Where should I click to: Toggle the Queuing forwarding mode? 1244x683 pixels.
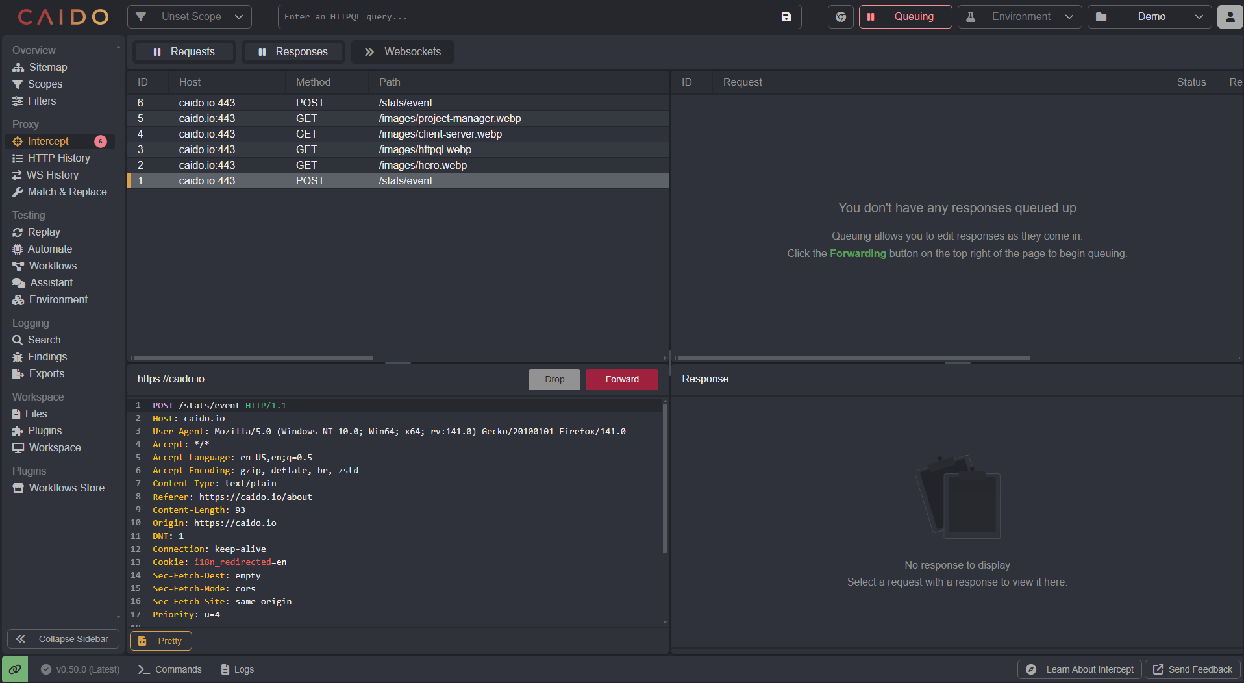click(905, 17)
